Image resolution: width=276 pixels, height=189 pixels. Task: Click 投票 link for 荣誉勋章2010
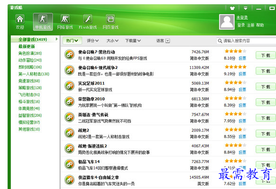(242, 105)
